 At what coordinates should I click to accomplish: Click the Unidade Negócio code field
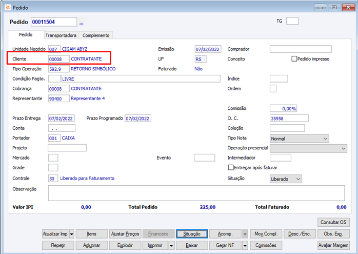54,49
